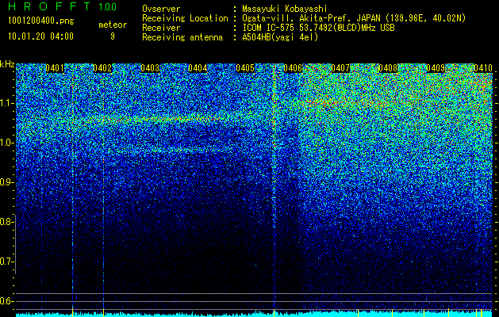Click the cyan signal-level strip along the bottom

[x=254, y=314]
